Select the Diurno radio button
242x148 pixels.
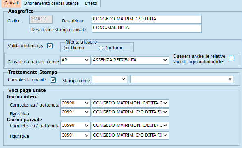click(66, 48)
